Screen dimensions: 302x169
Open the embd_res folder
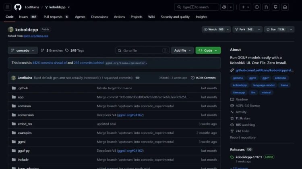pos(25,124)
